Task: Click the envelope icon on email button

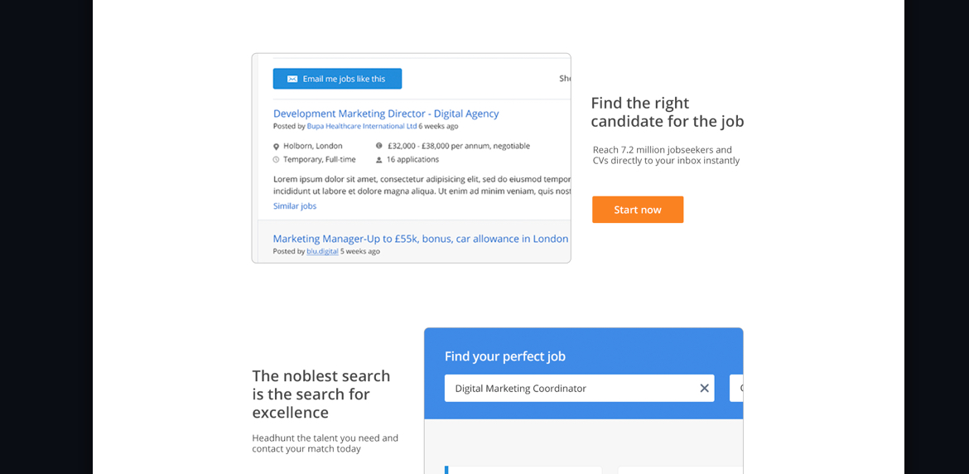Action: click(x=292, y=79)
